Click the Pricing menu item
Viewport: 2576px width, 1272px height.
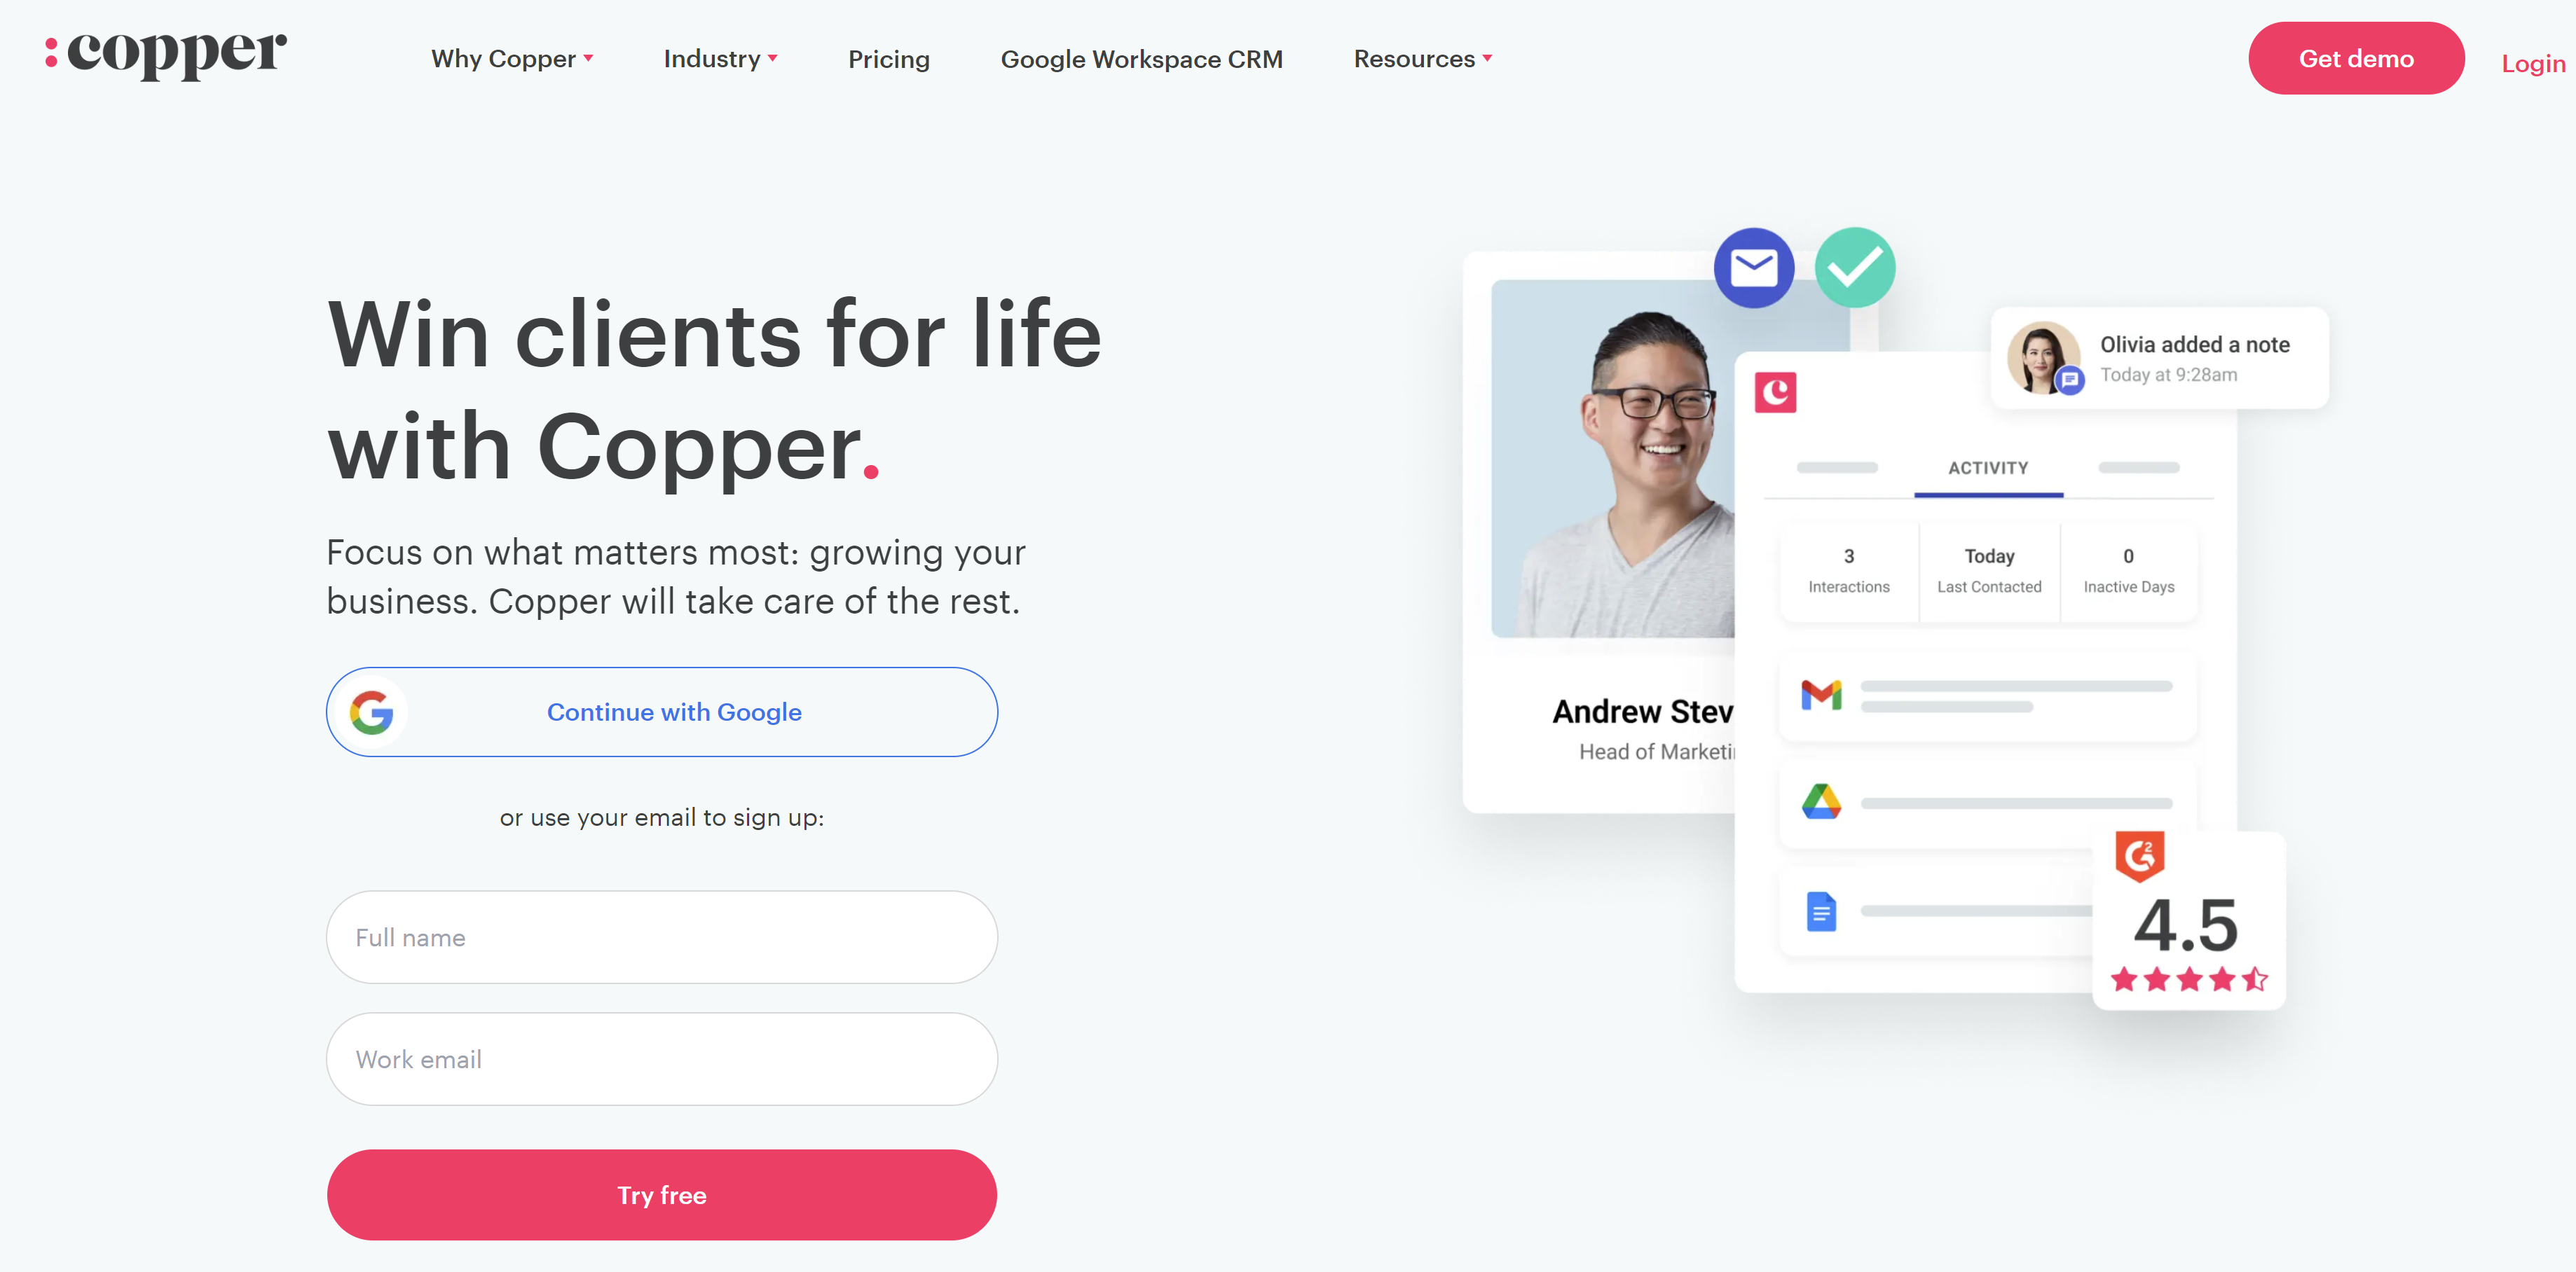pos(889,59)
